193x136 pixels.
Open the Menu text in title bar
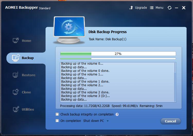[x=159, y=8]
